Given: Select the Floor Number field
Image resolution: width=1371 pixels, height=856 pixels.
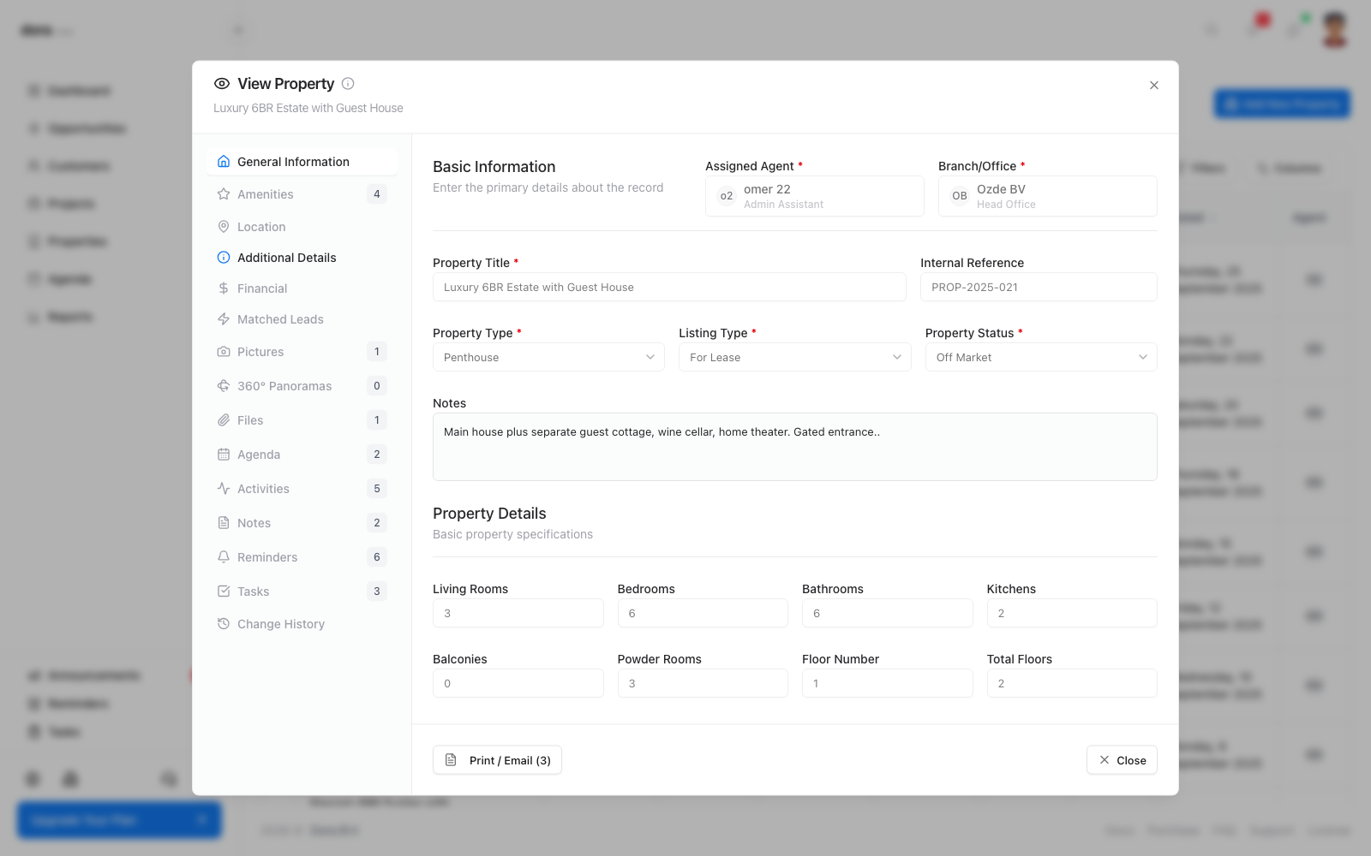Looking at the screenshot, I should tap(888, 683).
